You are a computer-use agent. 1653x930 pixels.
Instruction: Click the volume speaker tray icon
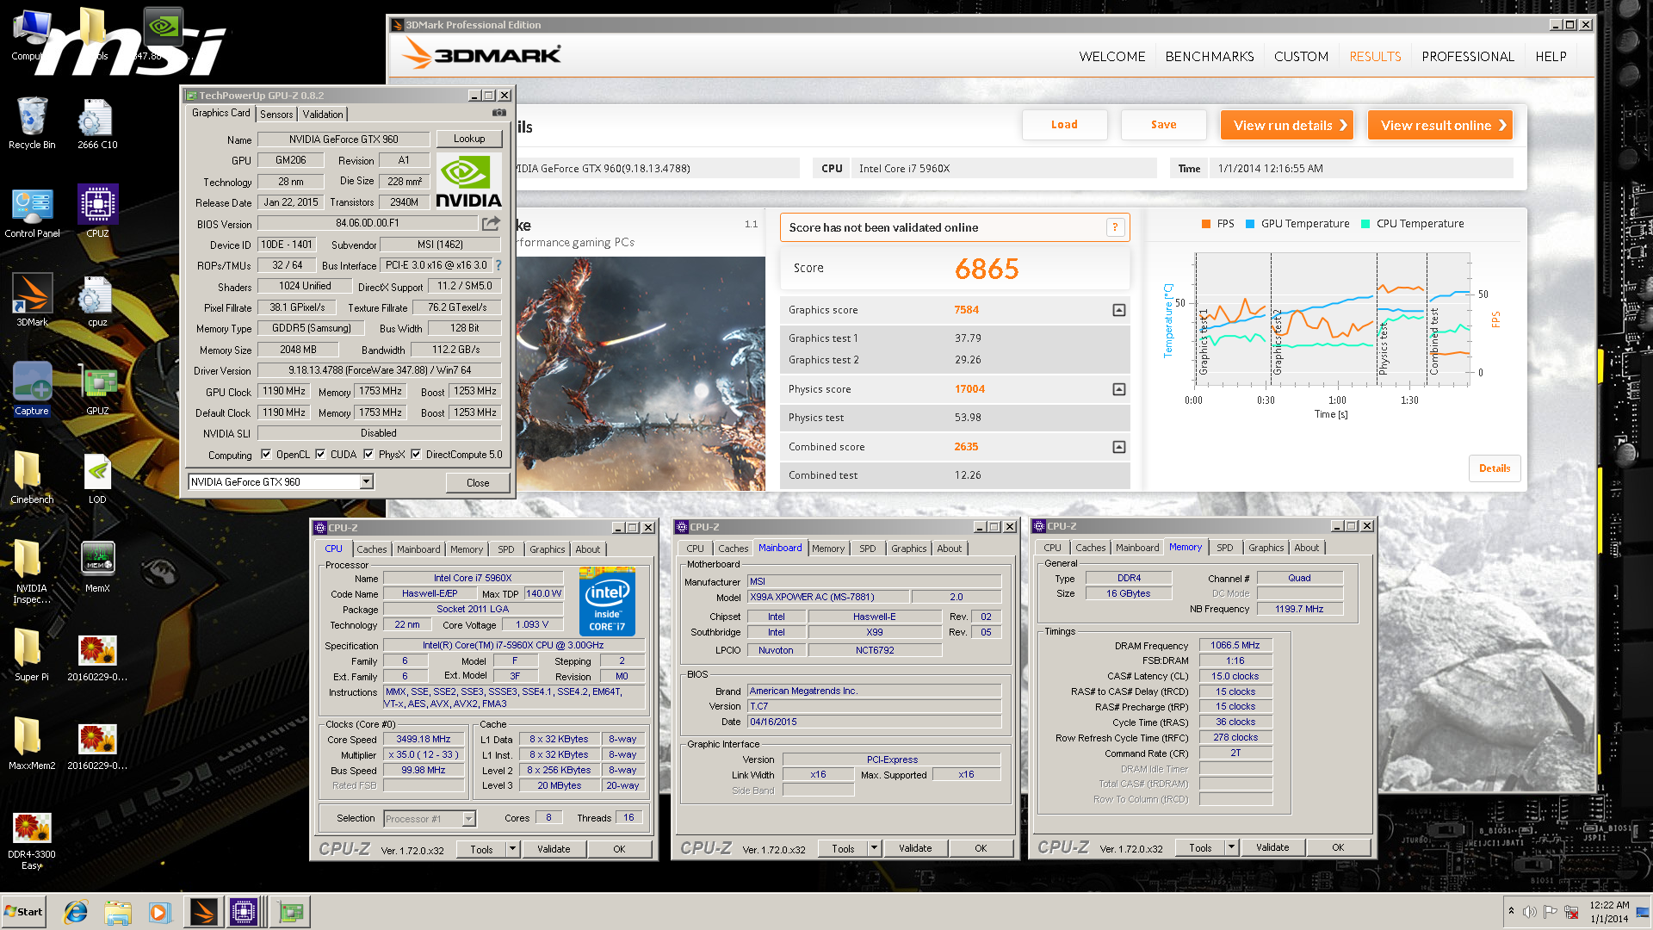pos(1529,912)
